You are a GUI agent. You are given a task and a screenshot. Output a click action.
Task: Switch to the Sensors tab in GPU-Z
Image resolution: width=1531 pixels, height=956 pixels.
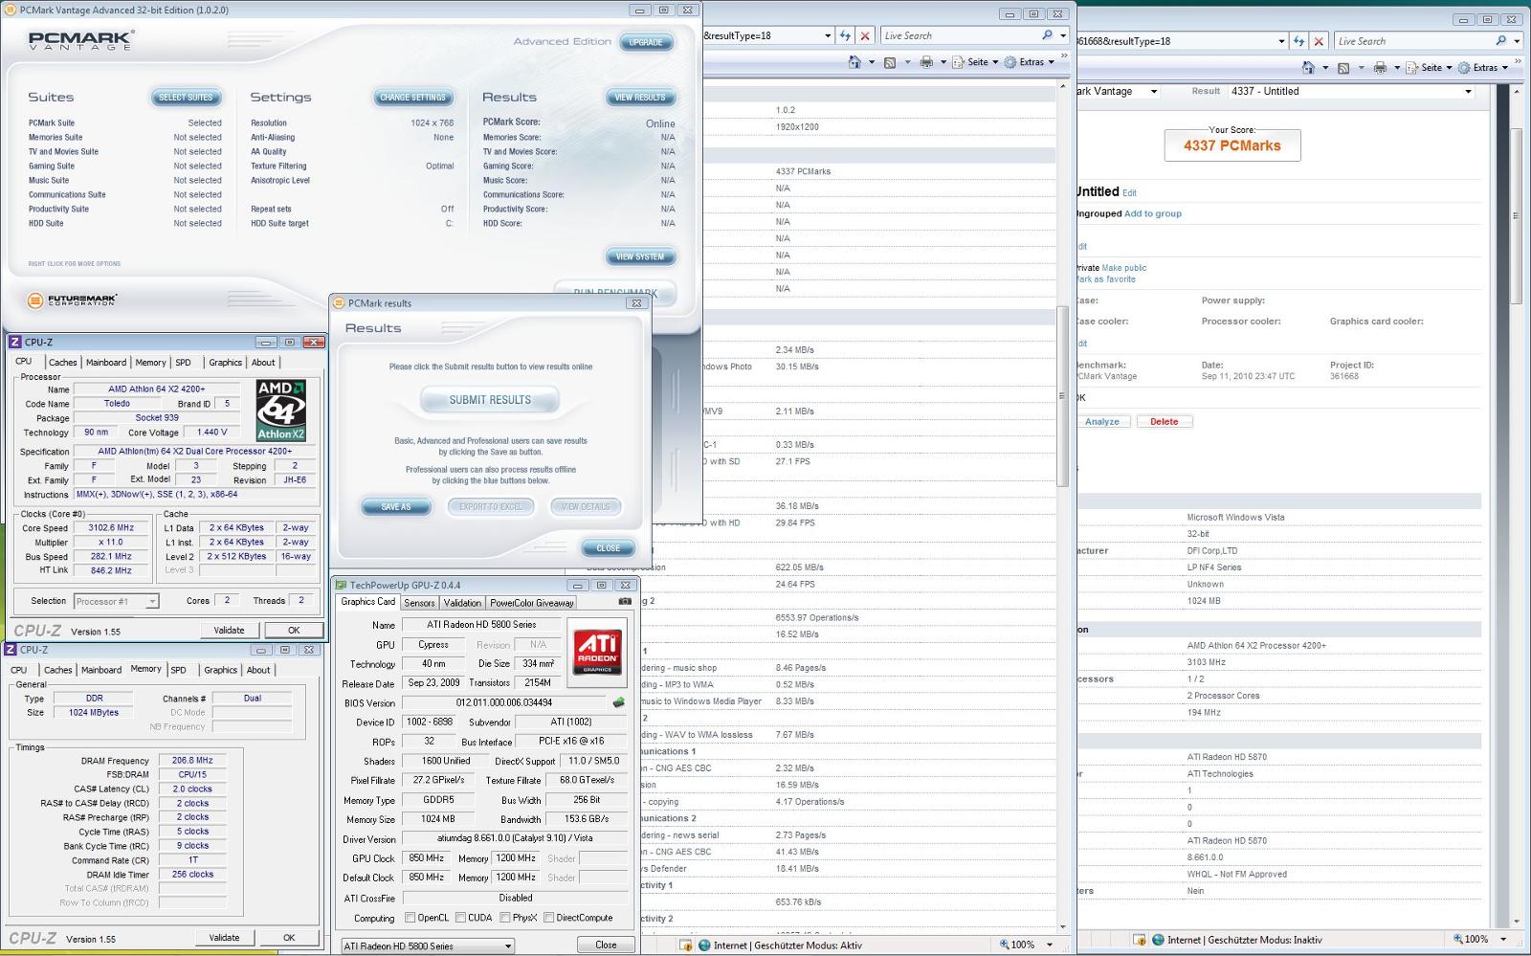point(419,603)
